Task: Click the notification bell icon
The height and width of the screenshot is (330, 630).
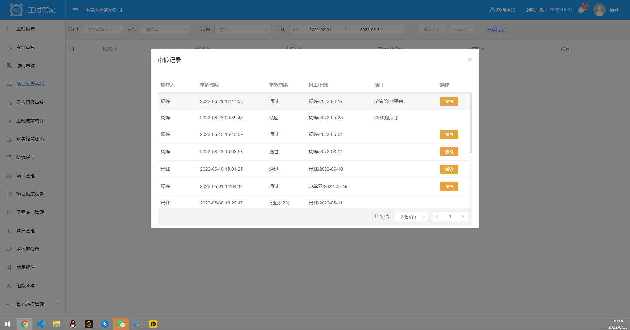Action: coord(581,10)
